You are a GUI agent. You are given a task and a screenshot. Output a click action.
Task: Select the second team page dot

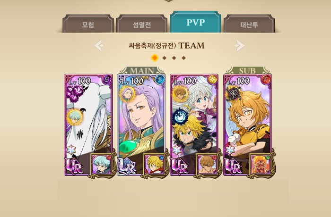pos(165,58)
